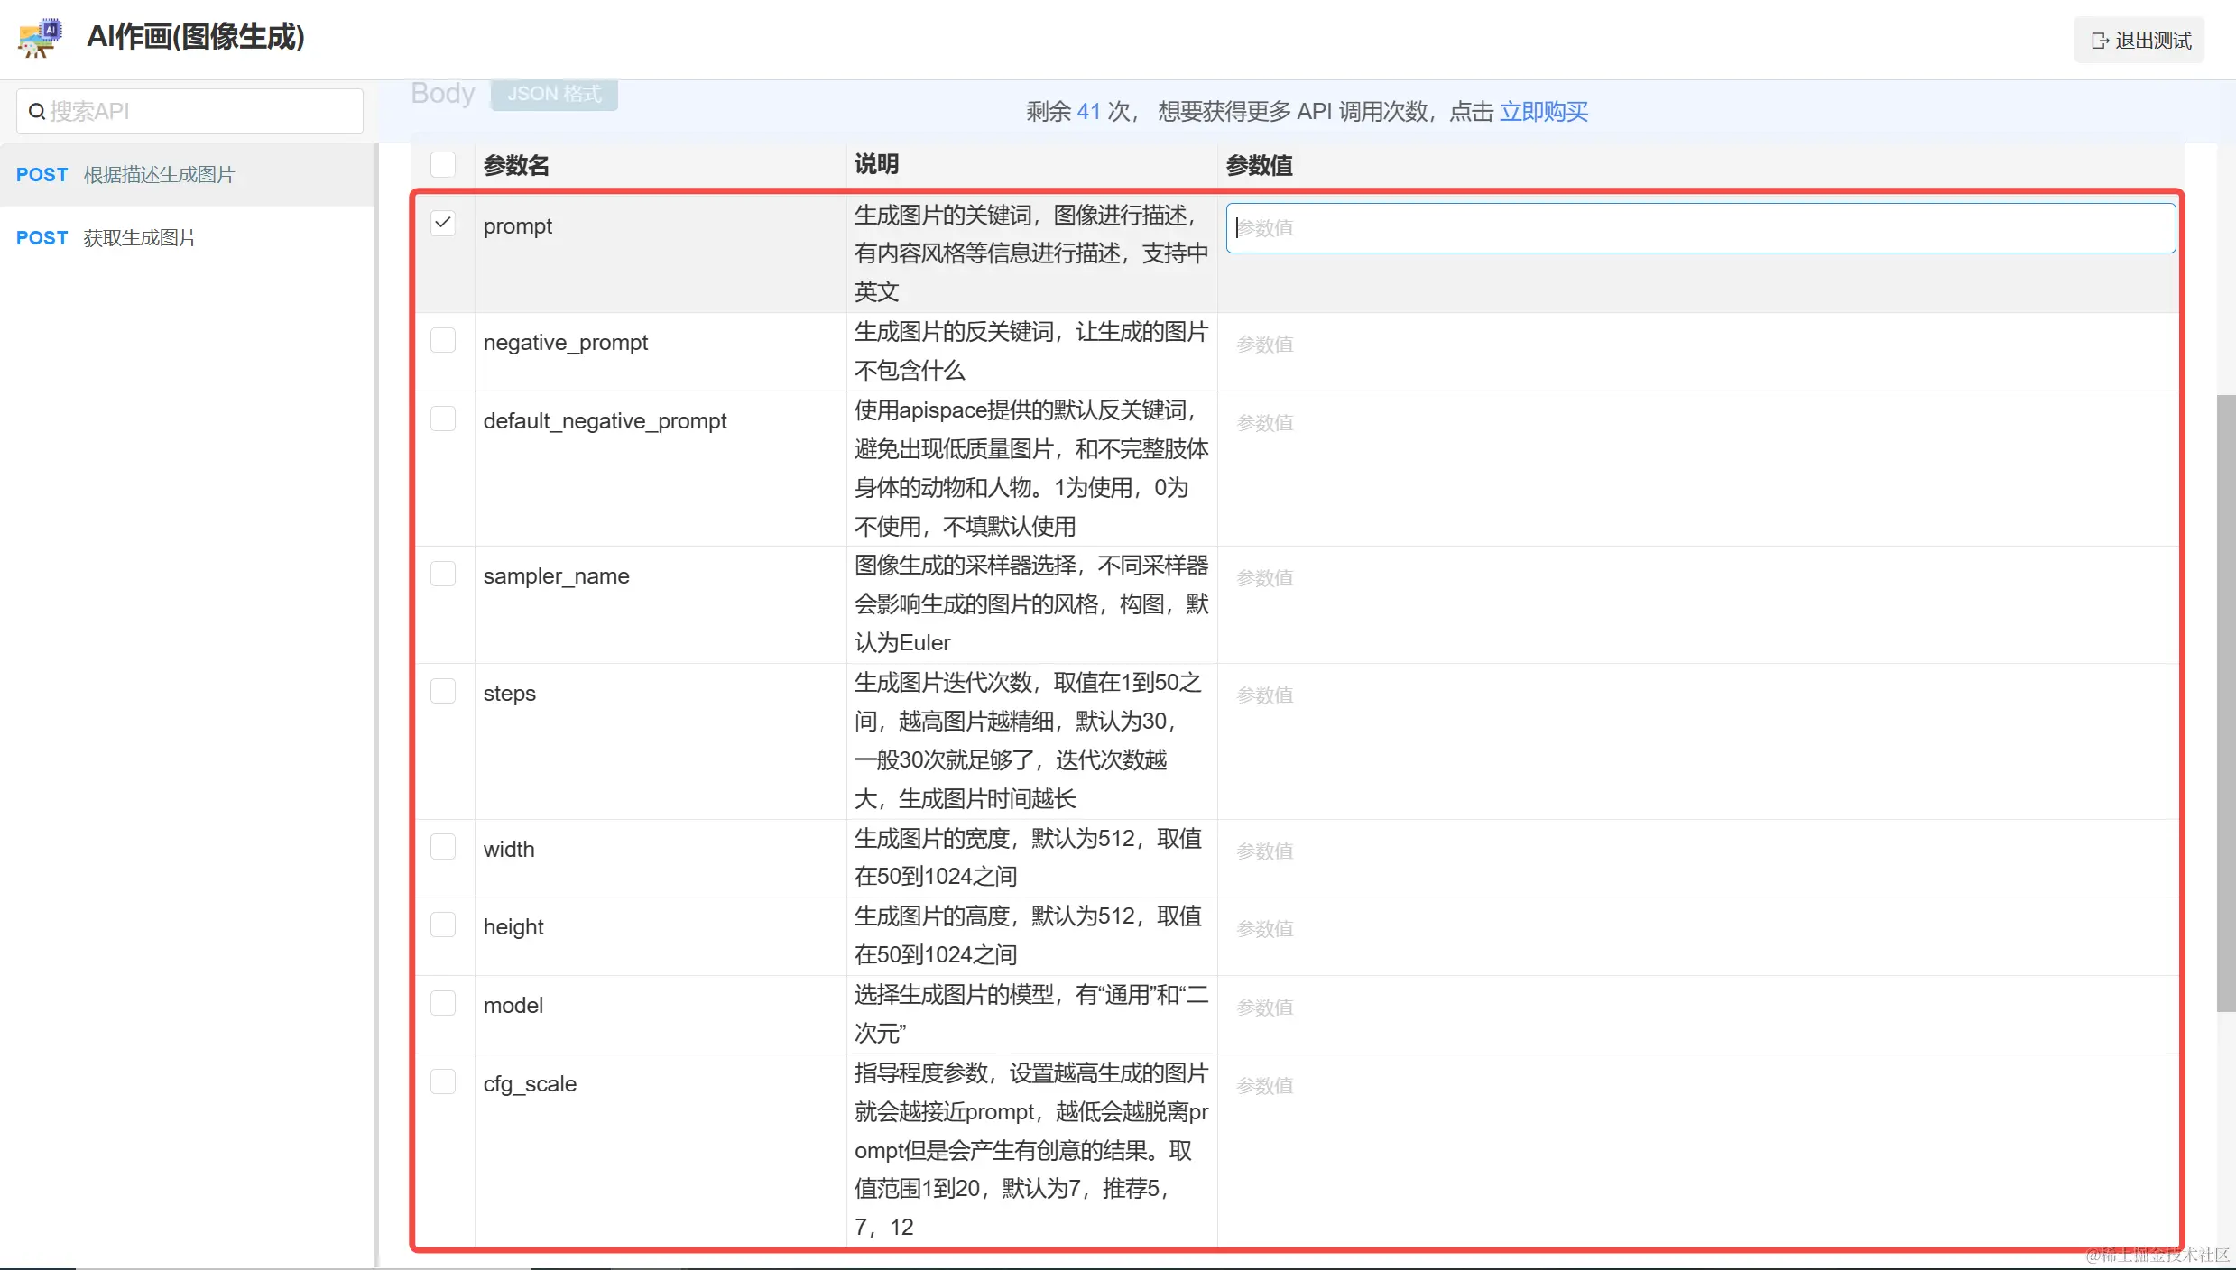
Task: Enable the height parameter checkbox
Action: [x=442, y=925]
